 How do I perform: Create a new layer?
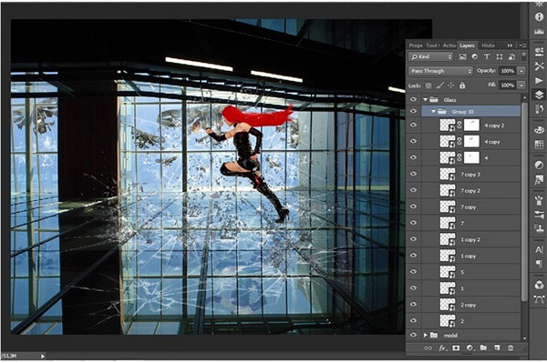point(497,348)
